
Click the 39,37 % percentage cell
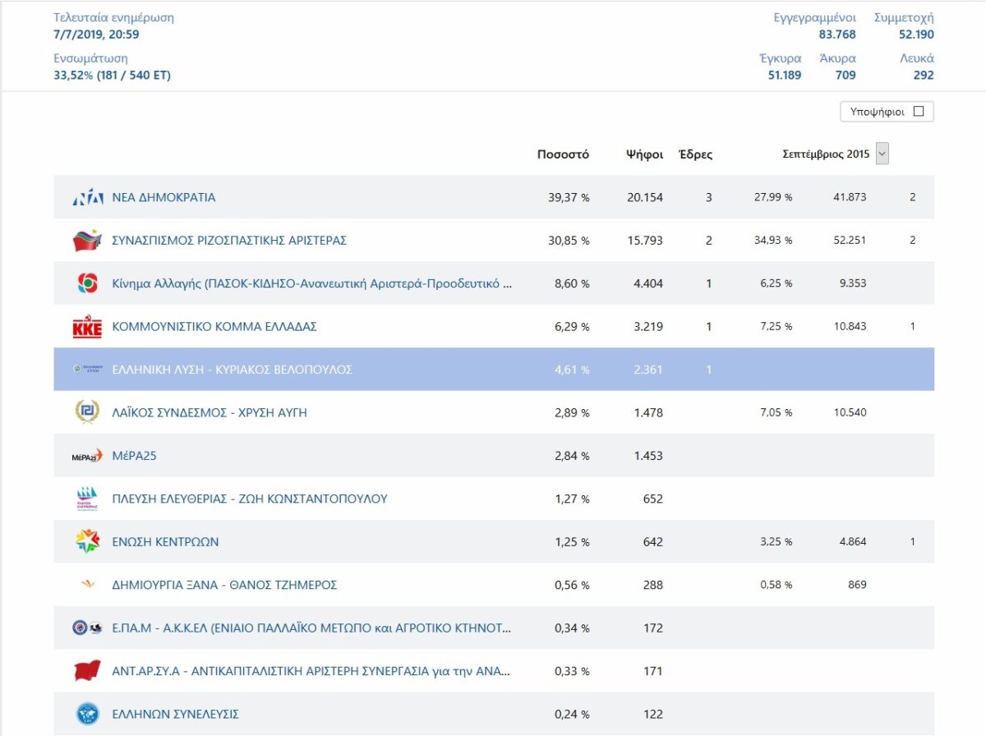pyautogui.click(x=569, y=197)
